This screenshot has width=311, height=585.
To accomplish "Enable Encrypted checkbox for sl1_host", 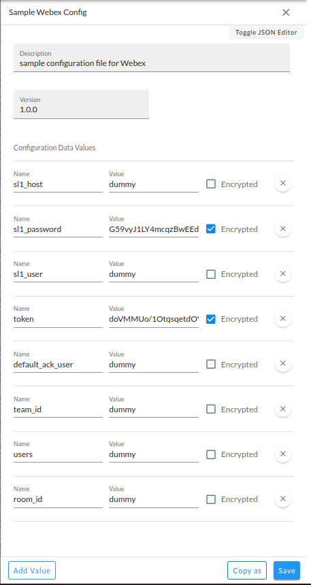I will 211,184.
